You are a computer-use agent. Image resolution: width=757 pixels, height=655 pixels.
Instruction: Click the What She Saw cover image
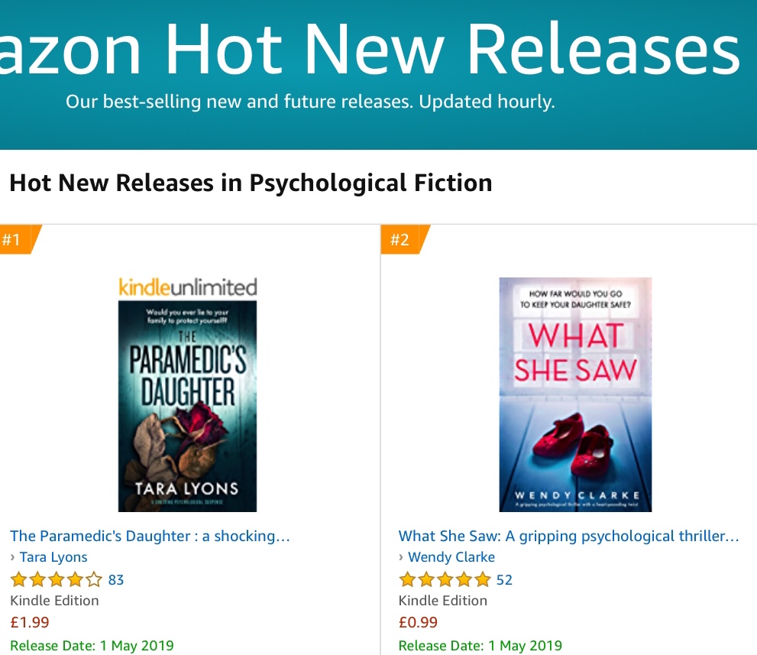[x=574, y=394]
